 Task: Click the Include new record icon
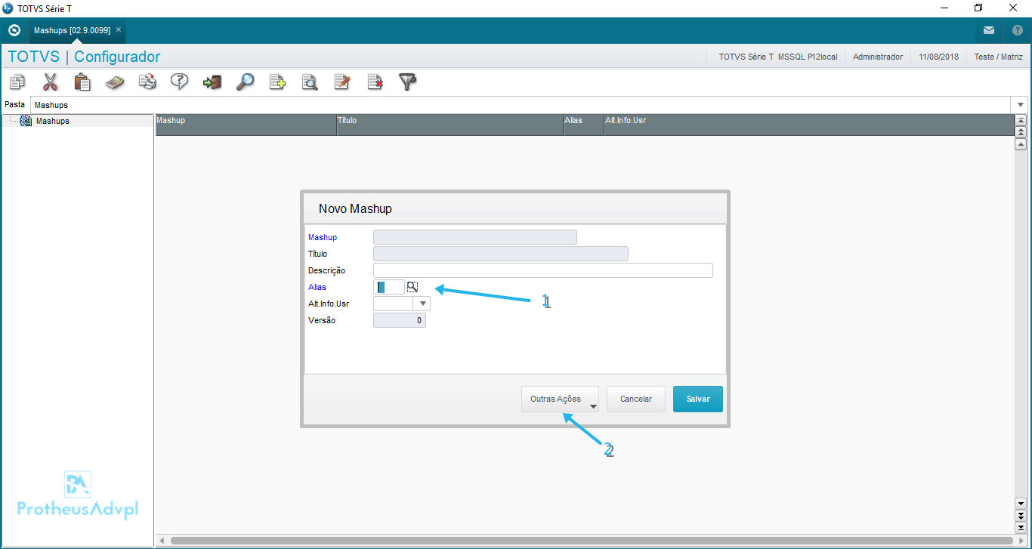point(277,82)
